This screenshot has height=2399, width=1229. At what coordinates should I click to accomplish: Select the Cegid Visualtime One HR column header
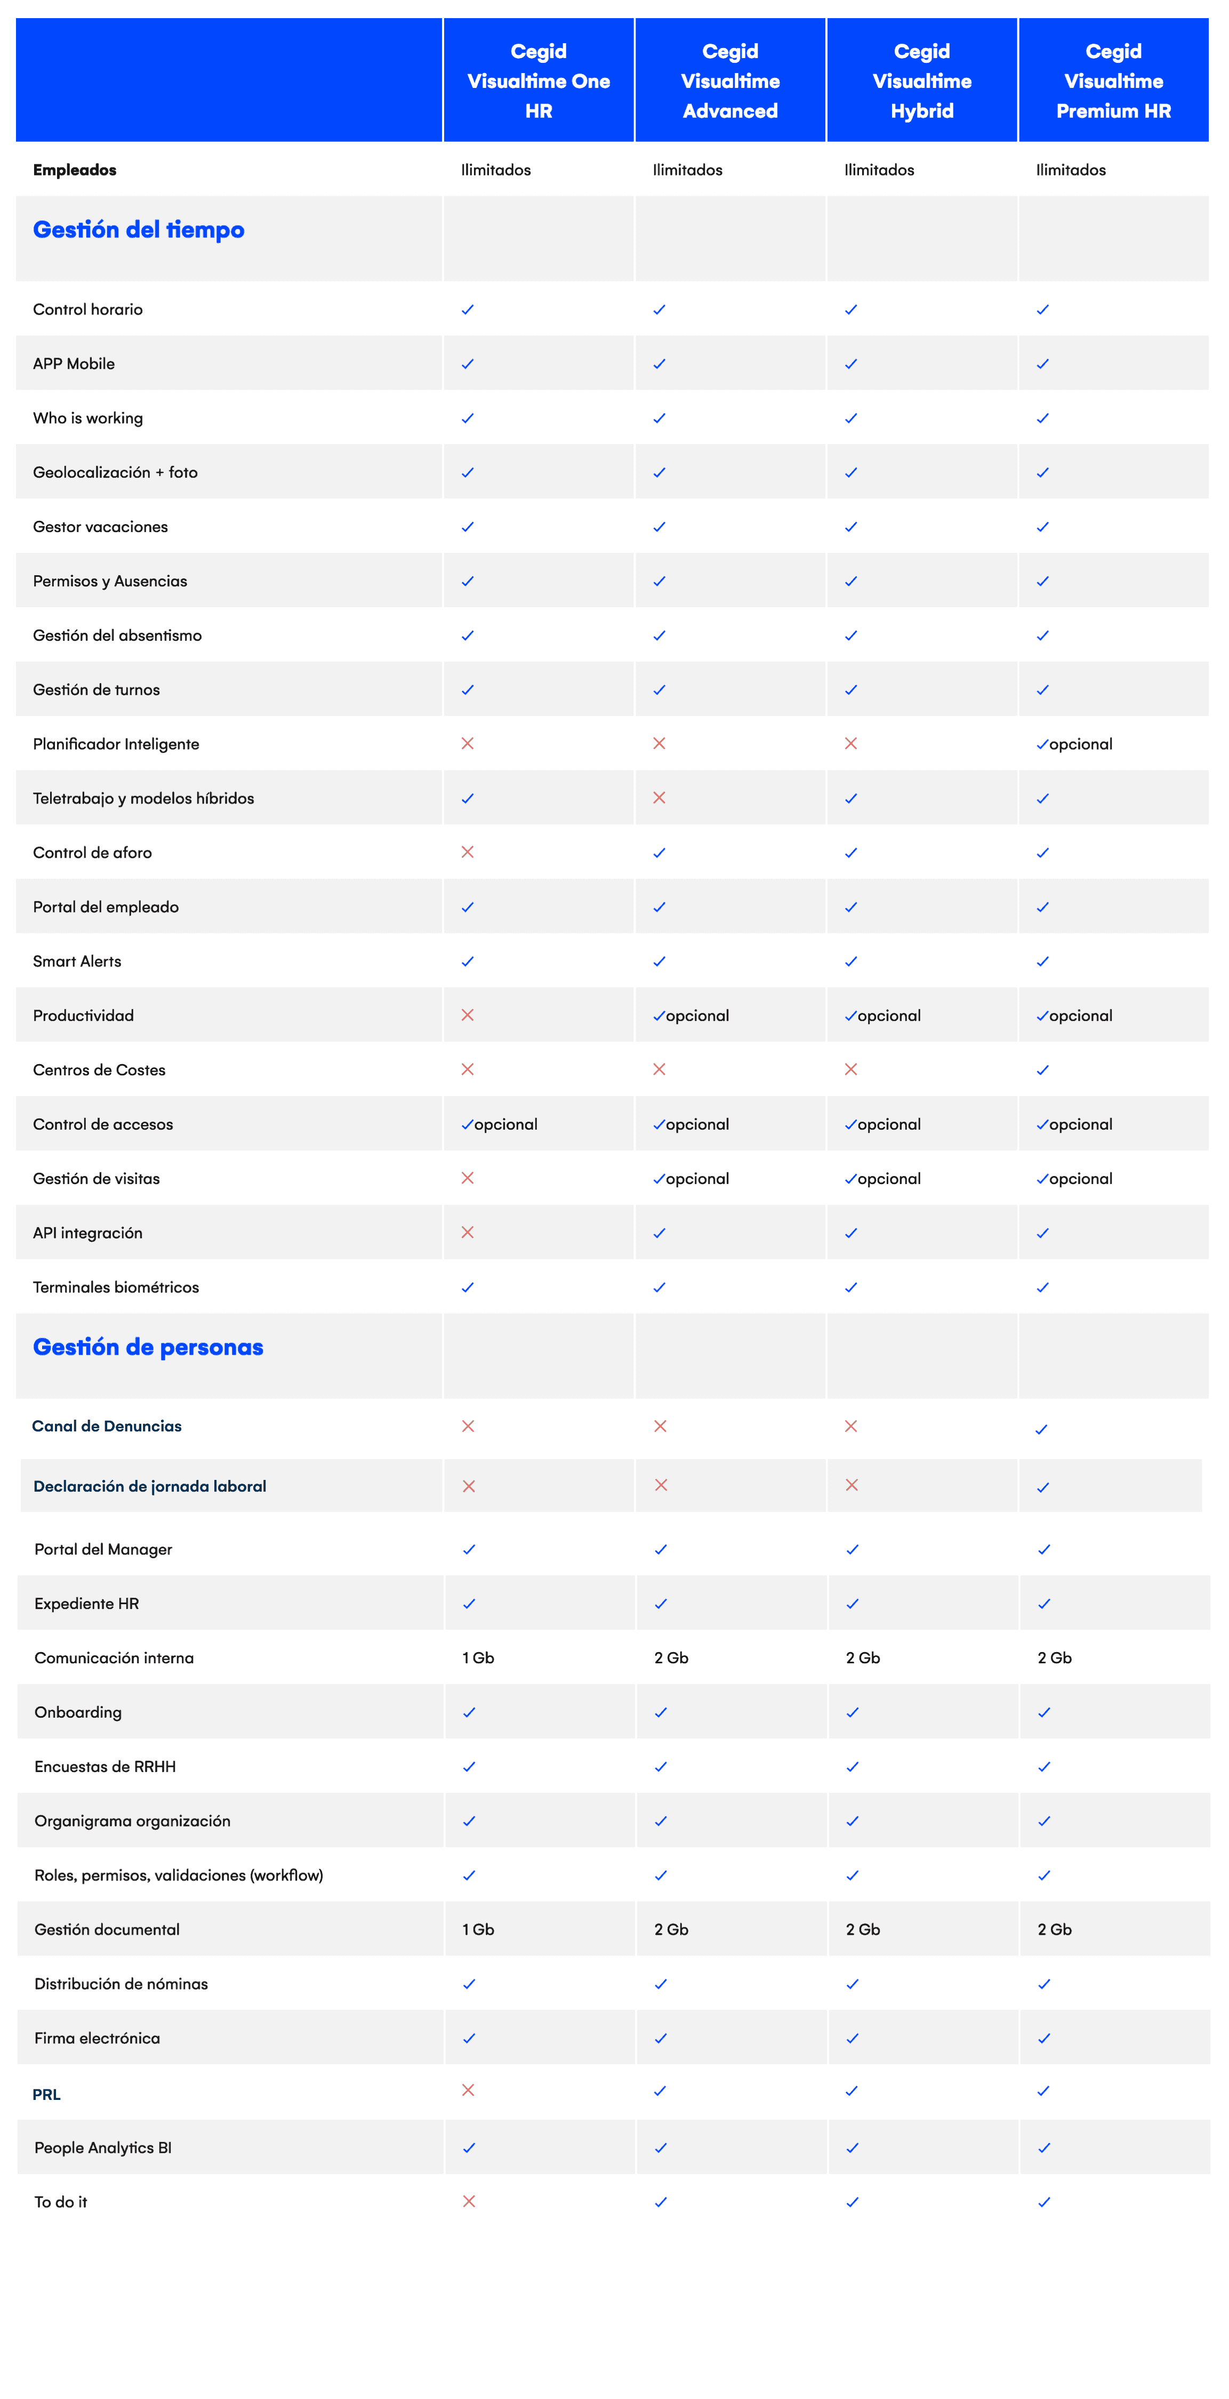coord(539,81)
